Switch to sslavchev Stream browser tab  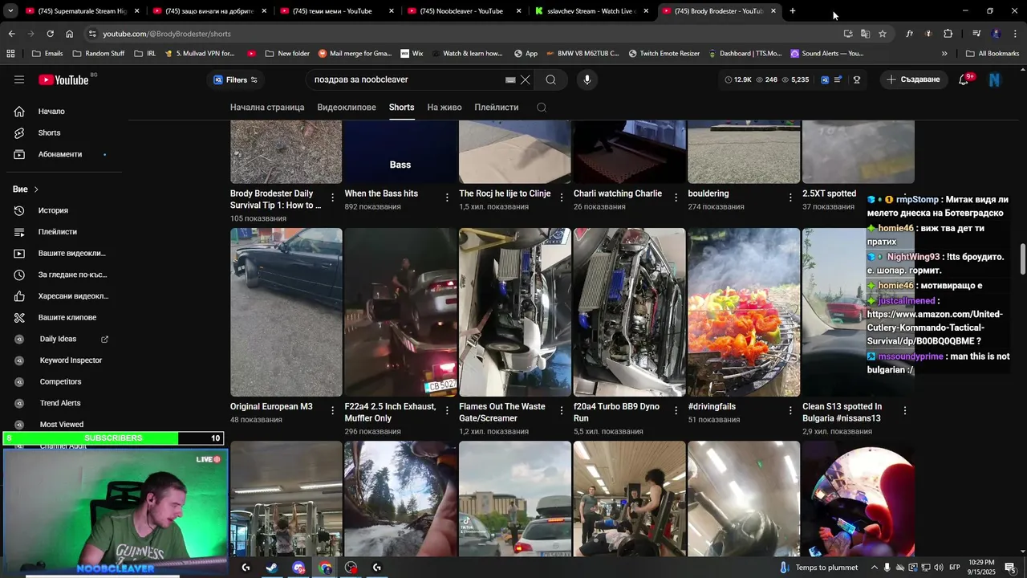pos(590,11)
